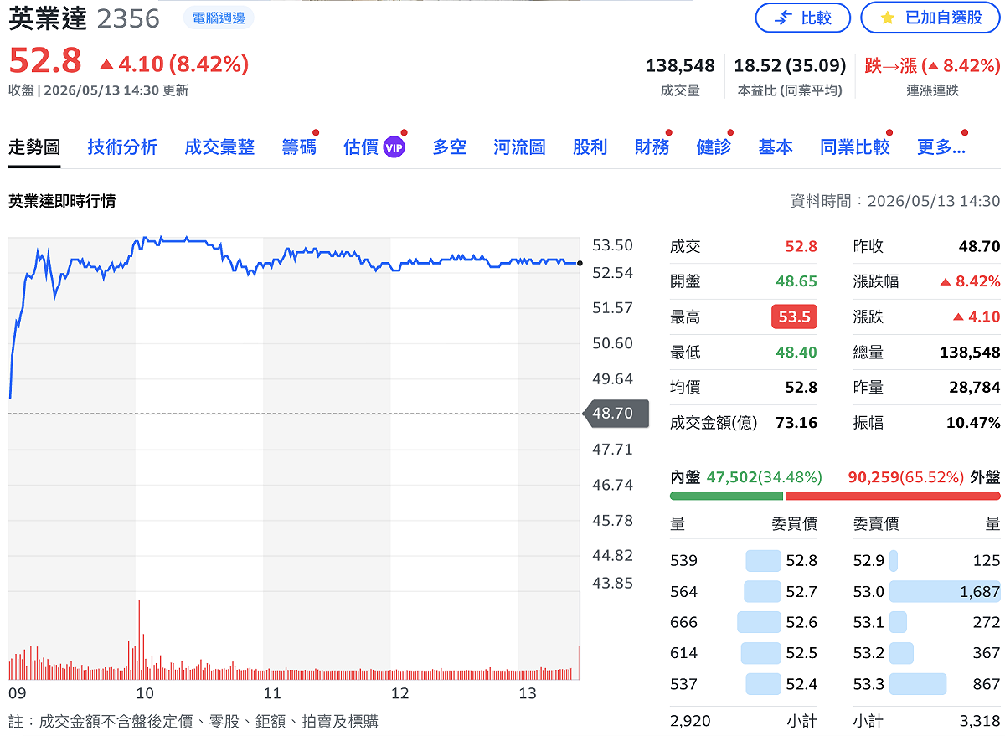Click the 外盤 red progress bar
1005x736 pixels.
(x=893, y=496)
